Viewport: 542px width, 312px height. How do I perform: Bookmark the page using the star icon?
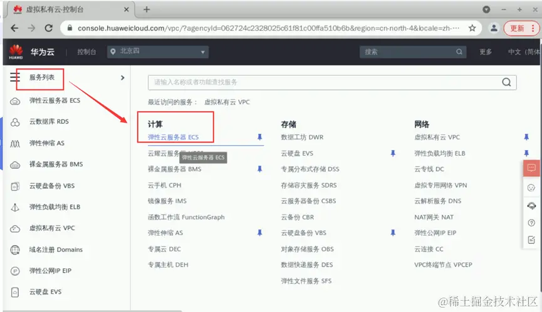coord(472,28)
